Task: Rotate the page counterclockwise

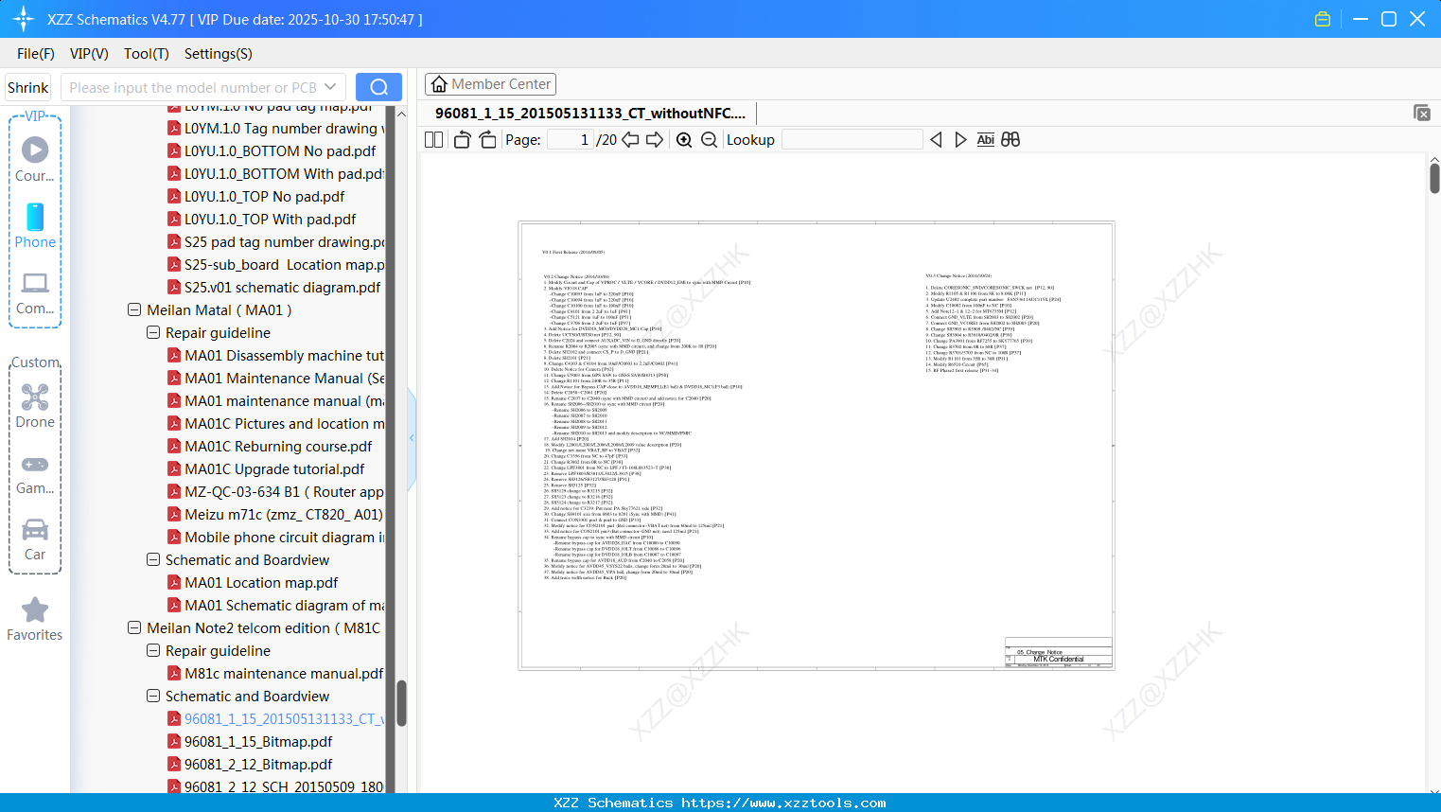Action: [x=461, y=139]
